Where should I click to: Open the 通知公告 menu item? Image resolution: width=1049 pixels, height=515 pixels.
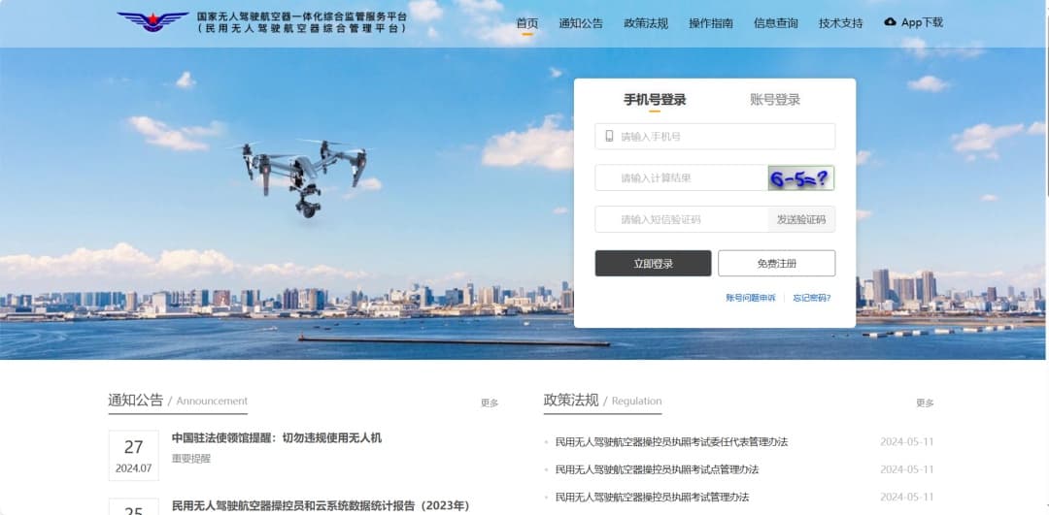581,23
